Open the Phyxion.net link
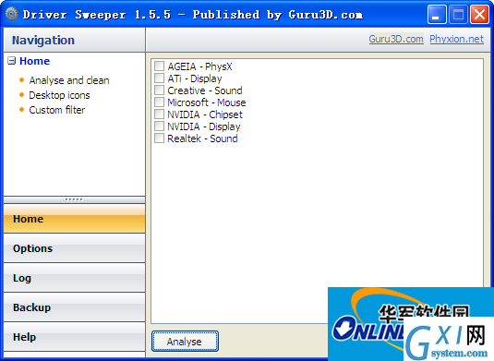Image resolution: width=494 pixels, height=361 pixels. (x=456, y=39)
